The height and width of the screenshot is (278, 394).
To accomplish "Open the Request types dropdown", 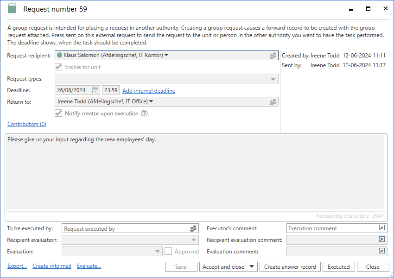I will (273, 79).
